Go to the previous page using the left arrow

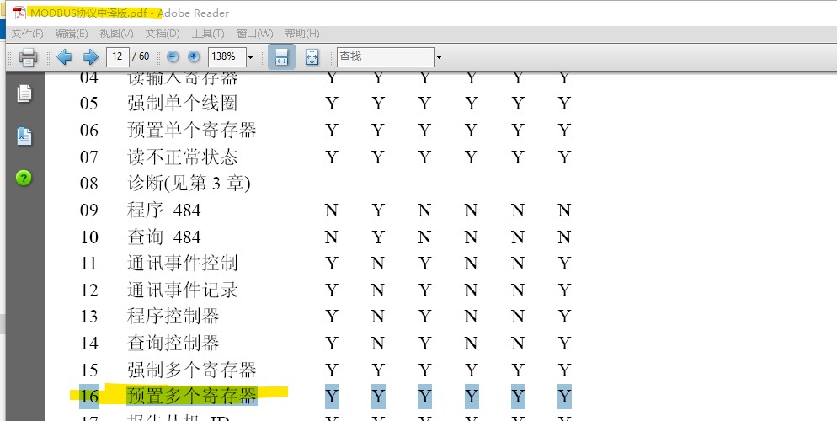(x=65, y=57)
